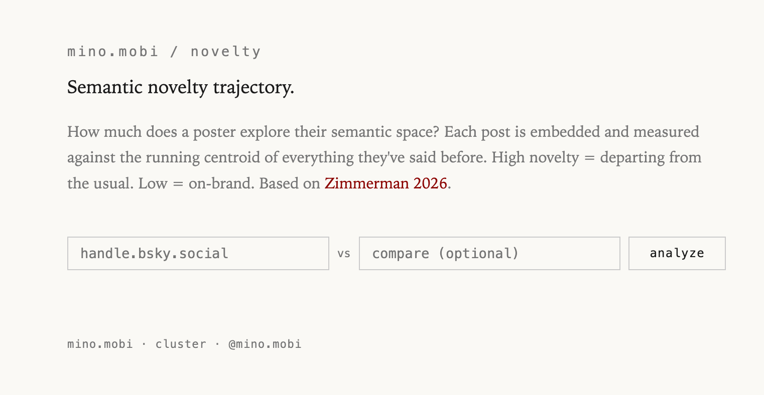Click the slash separator in the breadcrumb
The image size is (764, 395).
(x=174, y=52)
